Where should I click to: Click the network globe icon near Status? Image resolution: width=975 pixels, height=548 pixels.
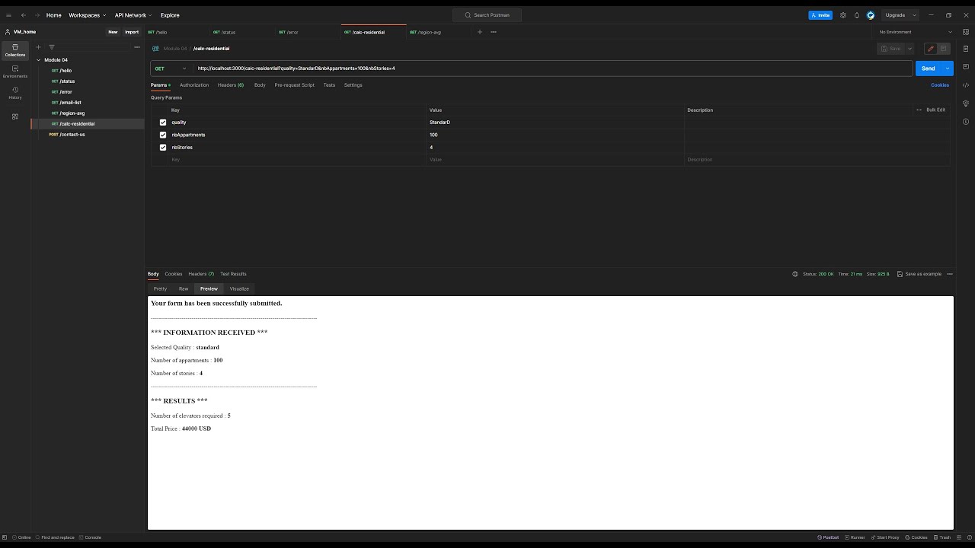coord(795,274)
